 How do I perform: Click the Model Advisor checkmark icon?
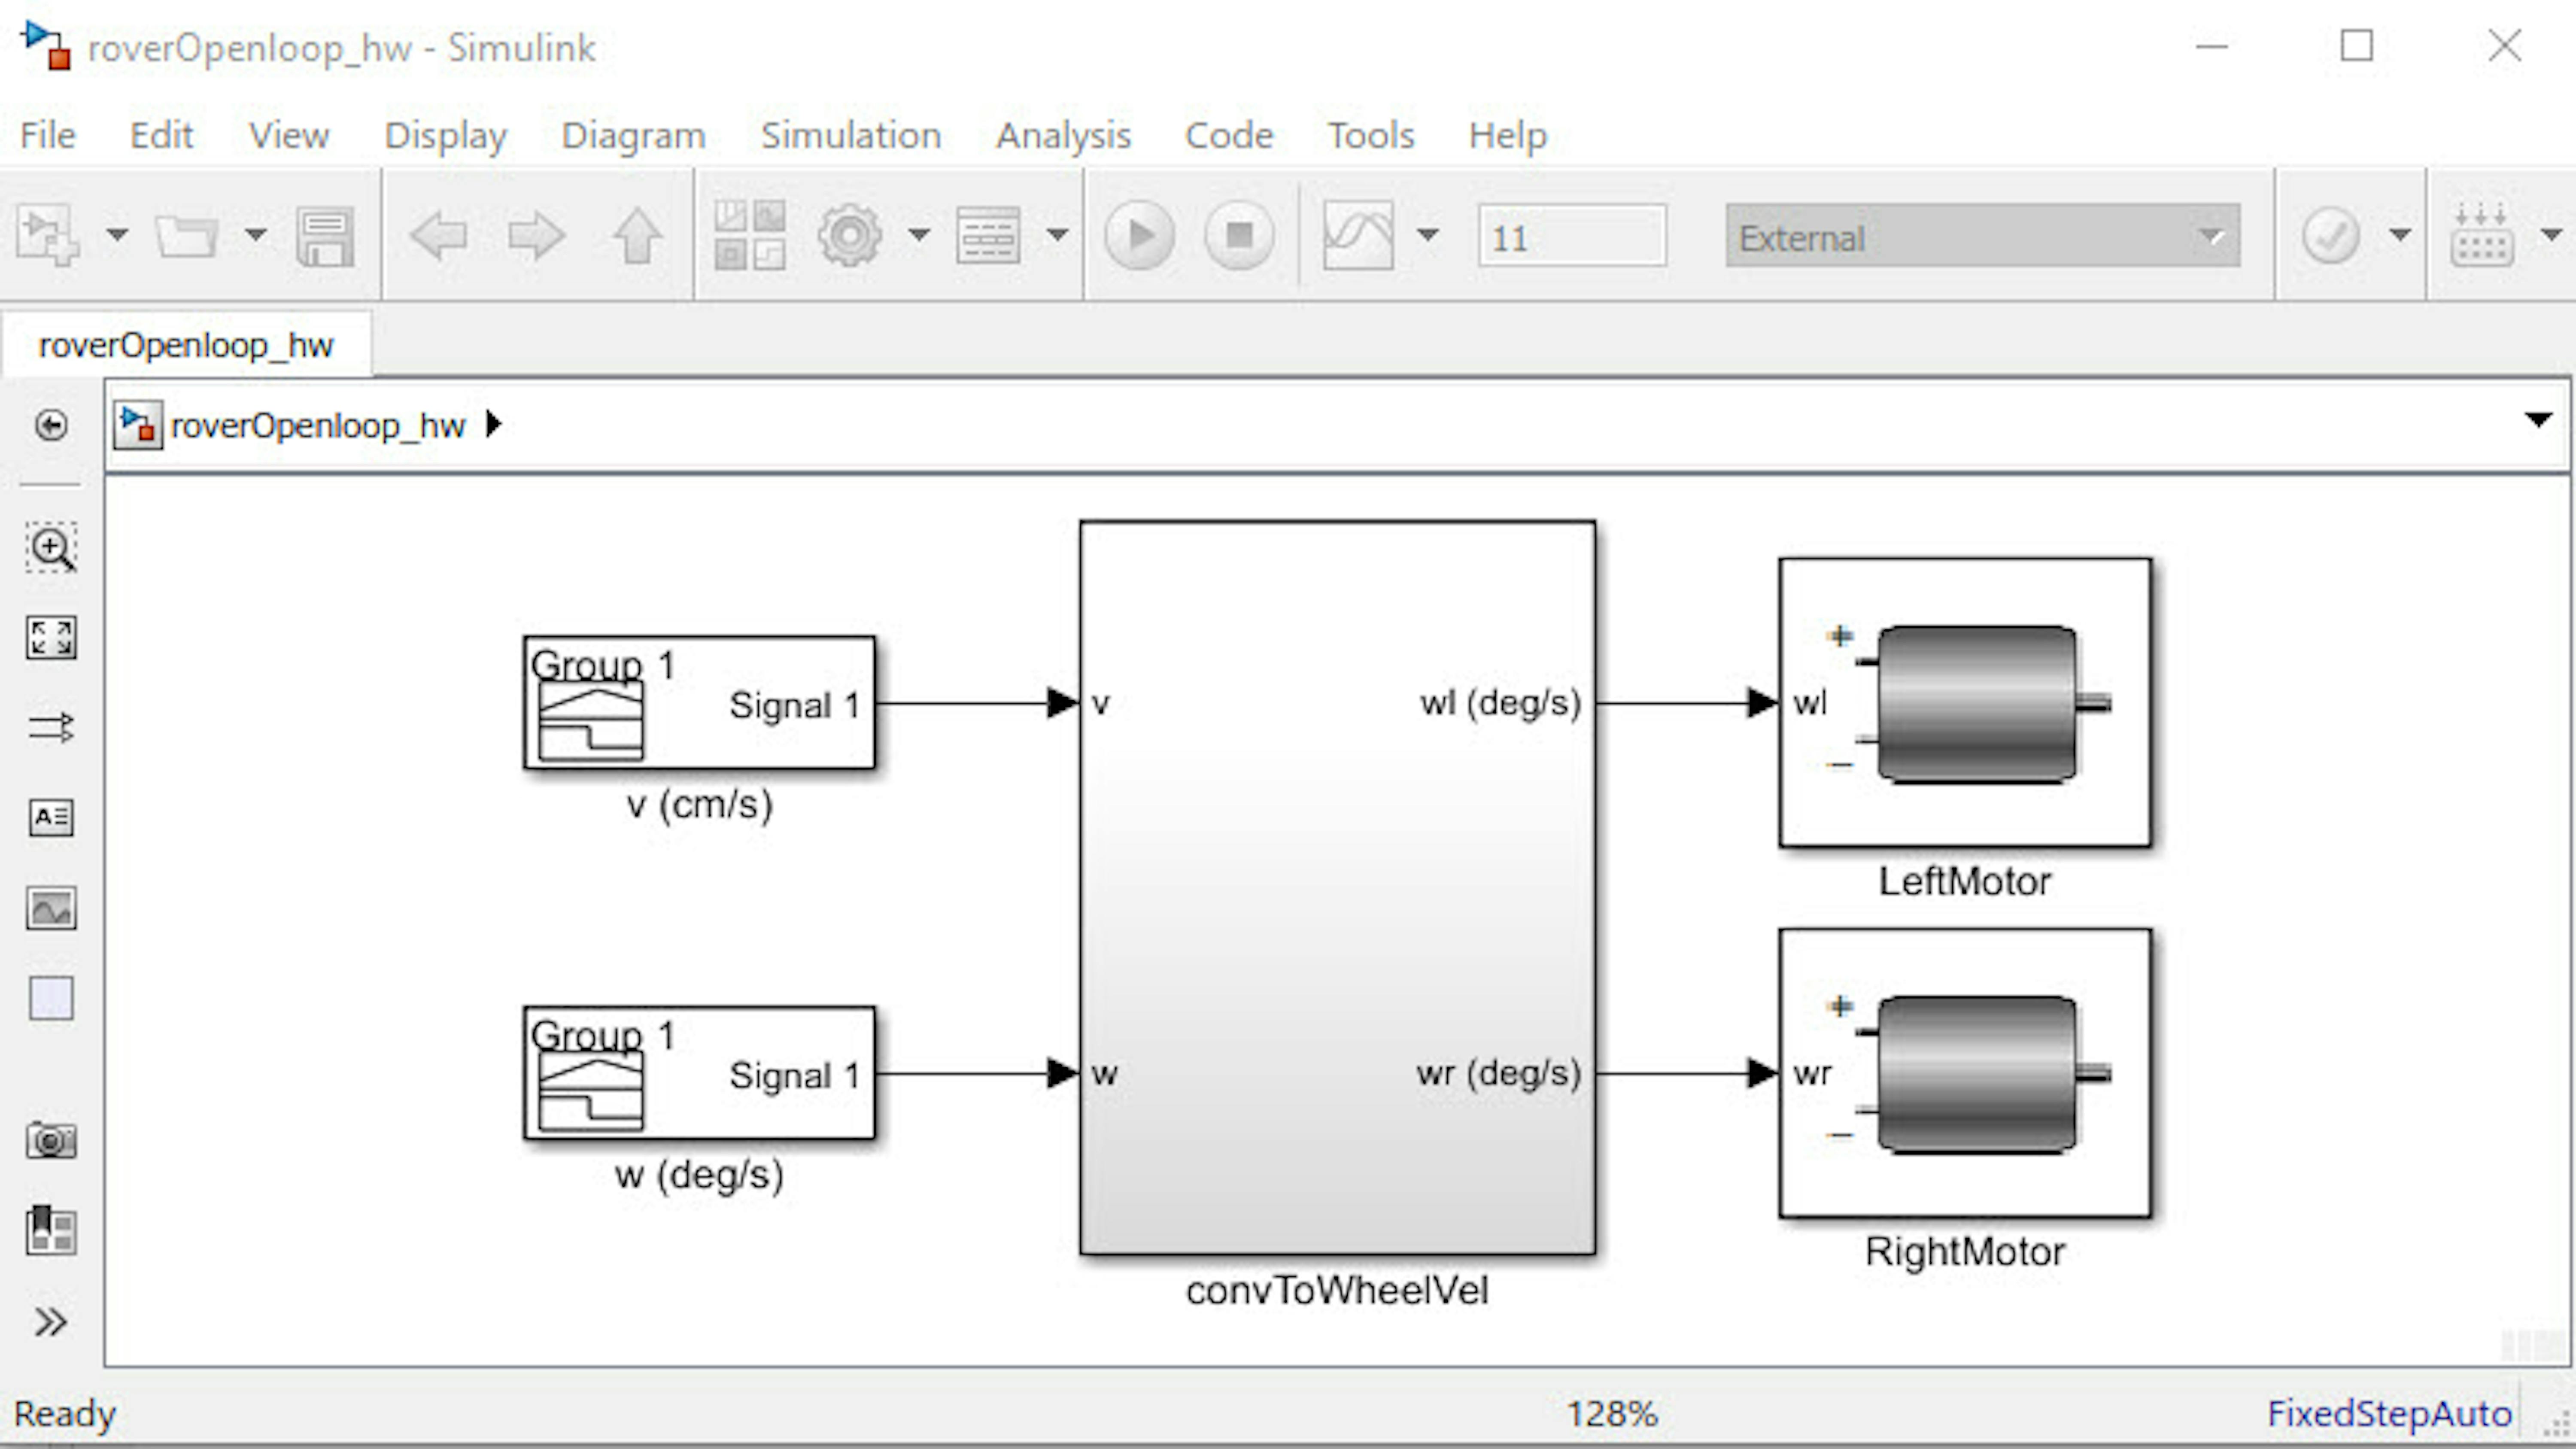tap(2330, 236)
